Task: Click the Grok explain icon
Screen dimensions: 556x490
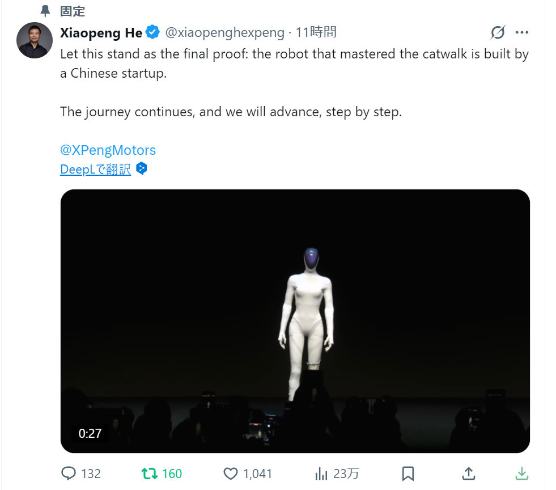Action: pyautogui.click(x=497, y=33)
